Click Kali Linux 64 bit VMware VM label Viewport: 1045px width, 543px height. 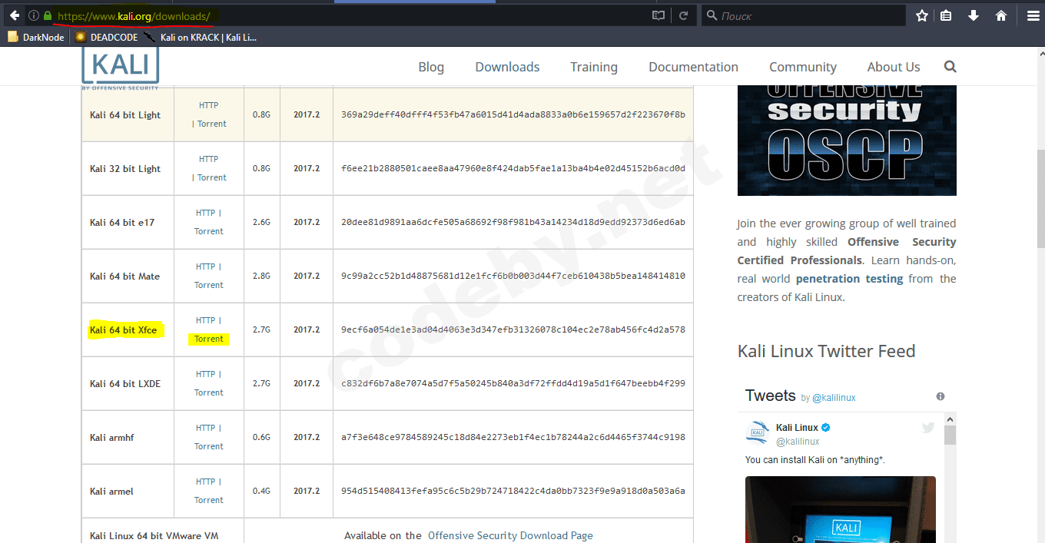click(x=154, y=535)
